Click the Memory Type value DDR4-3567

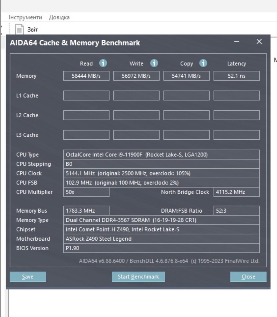(161, 220)
